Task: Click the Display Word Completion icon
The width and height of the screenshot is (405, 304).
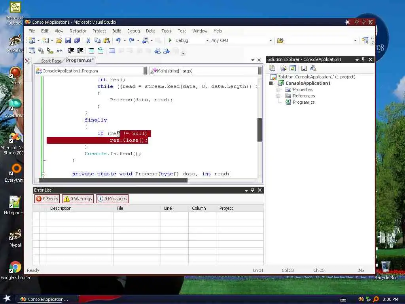Action: tap(59, 51)
